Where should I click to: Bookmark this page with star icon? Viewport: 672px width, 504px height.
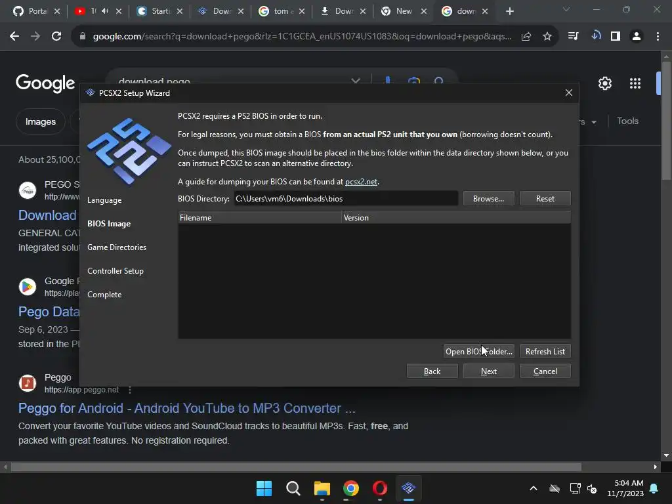coord(547,37)
